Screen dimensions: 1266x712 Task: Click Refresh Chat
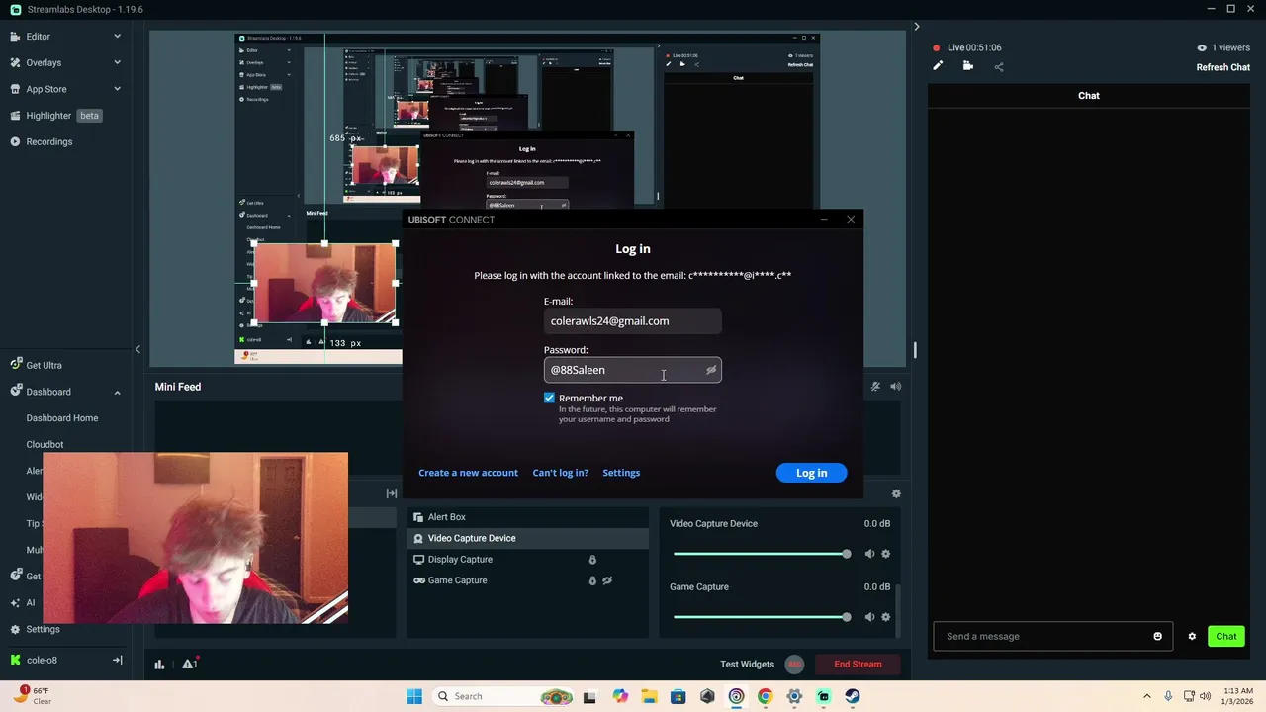coord(1223,67)
